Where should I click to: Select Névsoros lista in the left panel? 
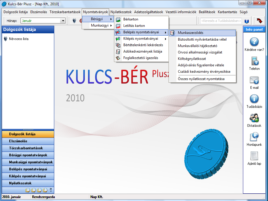click(x=19, y=39)
